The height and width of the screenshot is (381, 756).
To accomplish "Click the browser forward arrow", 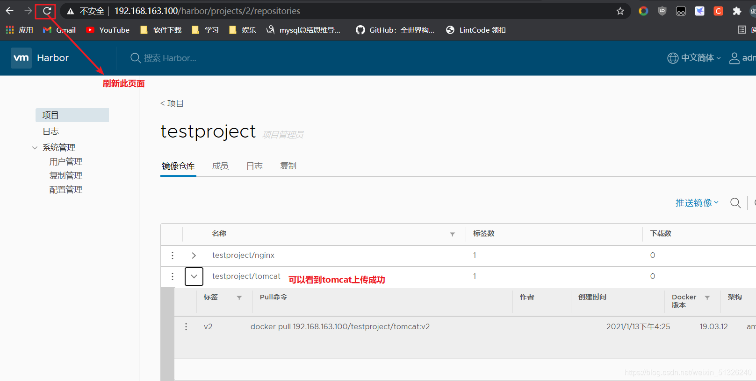I will (28, 11).
